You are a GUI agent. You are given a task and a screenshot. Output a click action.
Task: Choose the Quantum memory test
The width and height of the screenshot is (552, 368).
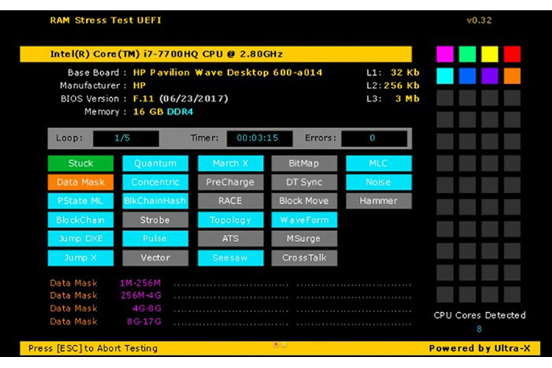(x=155, y=163)
